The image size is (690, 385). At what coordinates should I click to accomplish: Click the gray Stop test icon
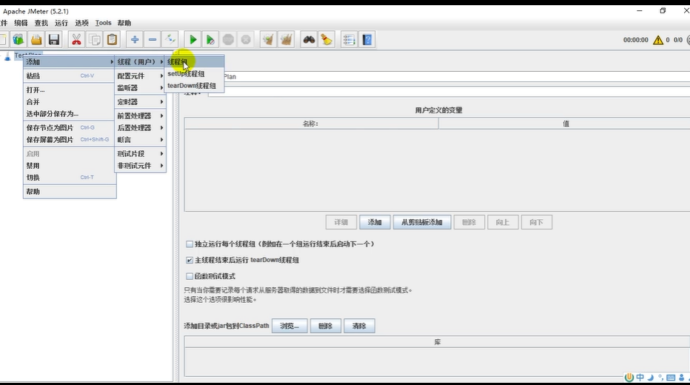pyautogui.click(x=228, y=39)
